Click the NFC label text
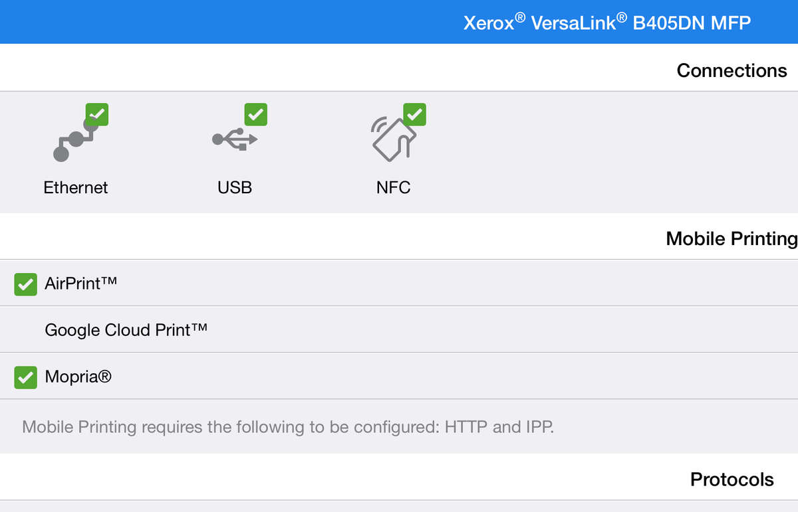The height and width of the screenshot is (512, 798). click(393, 187)
